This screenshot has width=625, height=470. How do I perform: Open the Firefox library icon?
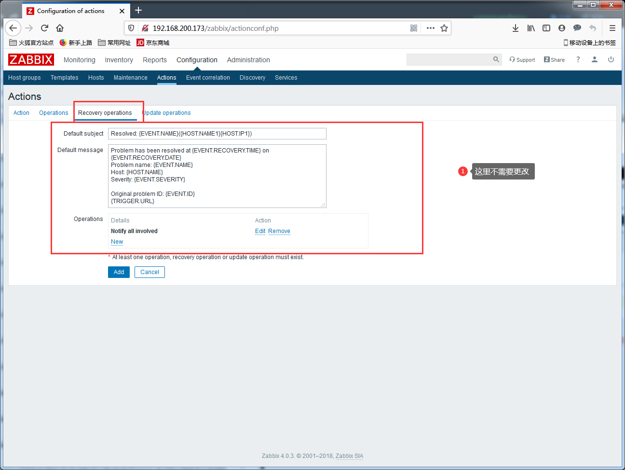pyautogui.click(x=531, y=28)
